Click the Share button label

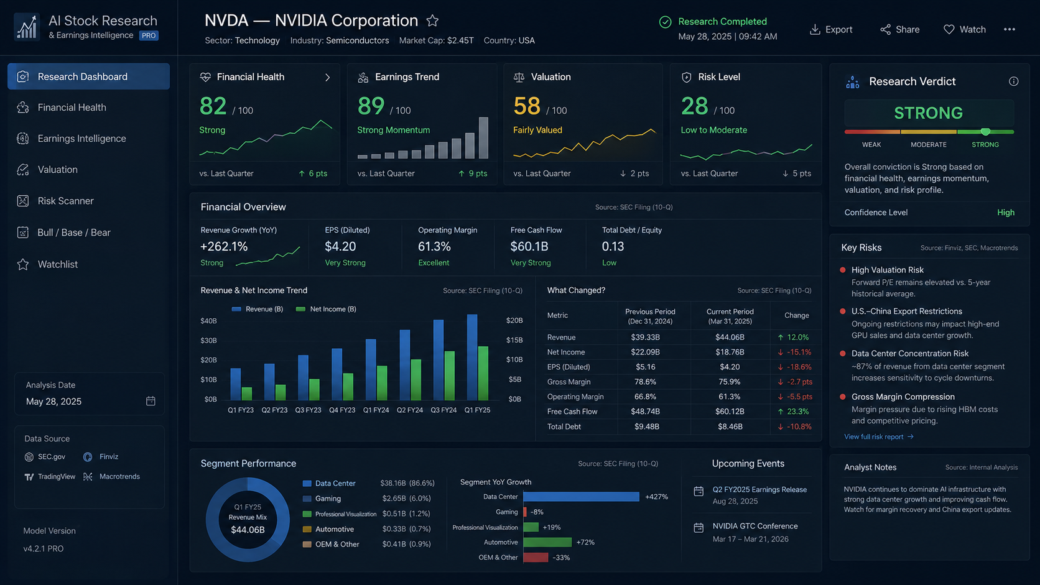tap(908, 29)
